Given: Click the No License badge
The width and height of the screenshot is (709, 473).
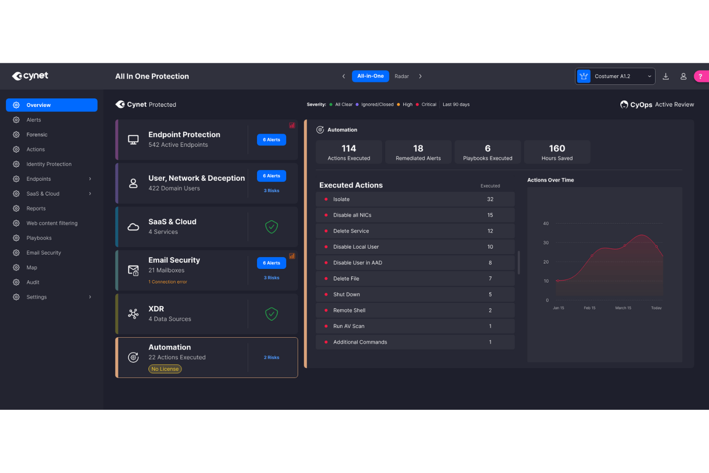Looking at the screenshot, I should click(165, 369).
